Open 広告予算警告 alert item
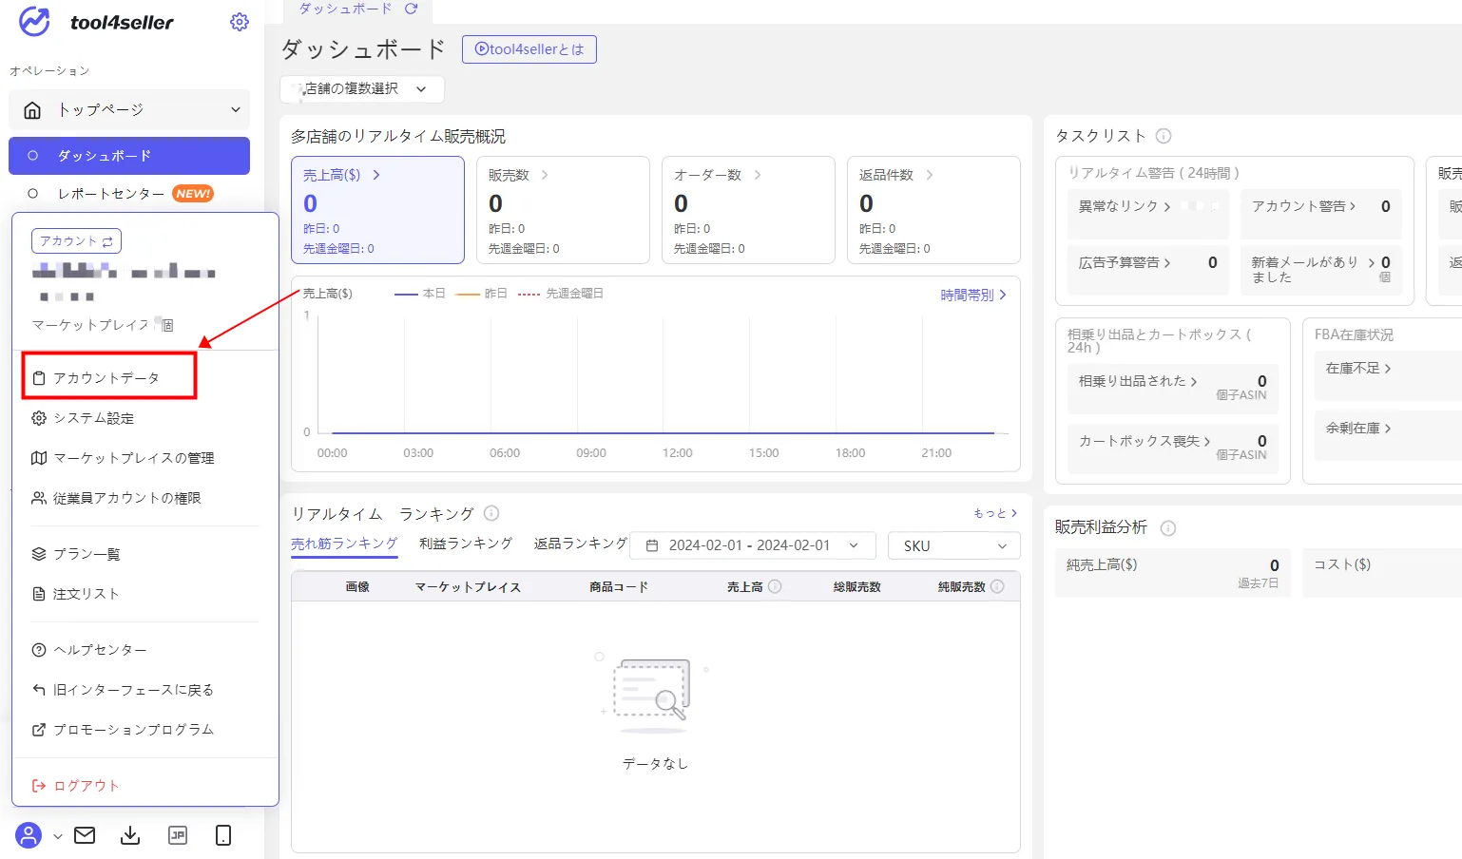The image size is (1462, 859). [1148, 271]
